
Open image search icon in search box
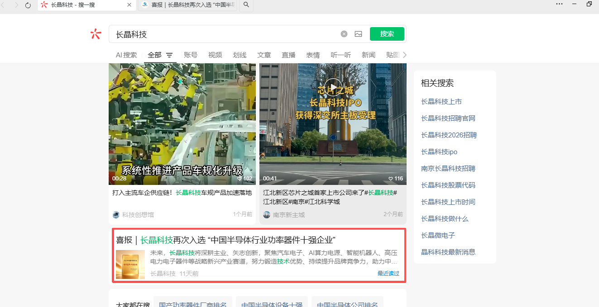[358, 34]
